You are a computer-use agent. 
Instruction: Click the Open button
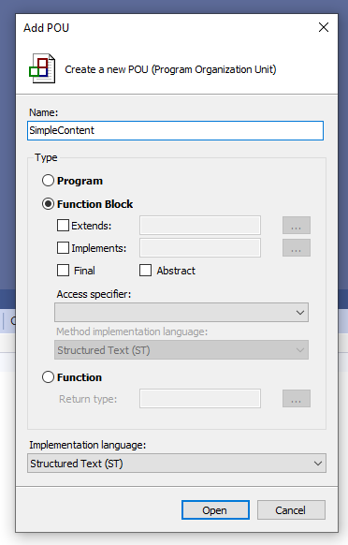[x=215, y=510]
